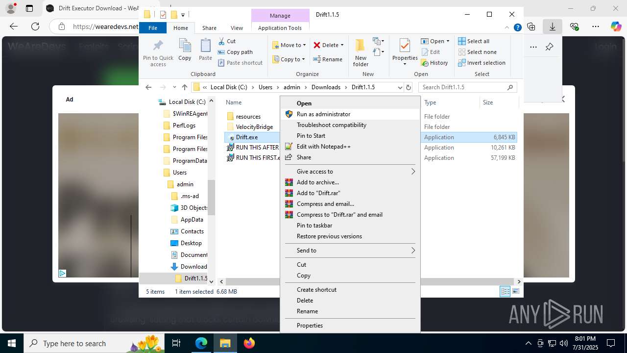This screenshot has width=627, height=353.
Task: Click Select all in ribbon
Action: point(473,41)
